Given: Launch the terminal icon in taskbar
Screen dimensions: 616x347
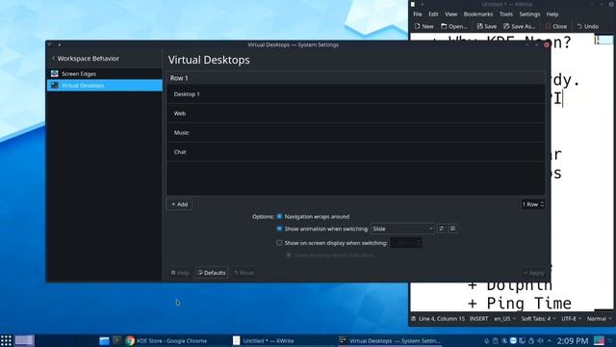Looking at the screenshot, I should pyautogui.click(x=116, y=340).
